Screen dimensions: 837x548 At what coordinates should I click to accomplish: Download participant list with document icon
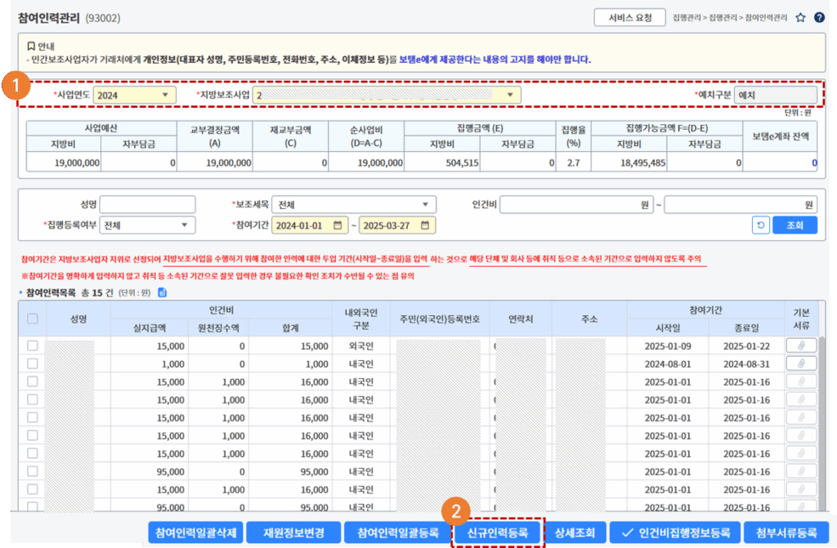(163, 292)
